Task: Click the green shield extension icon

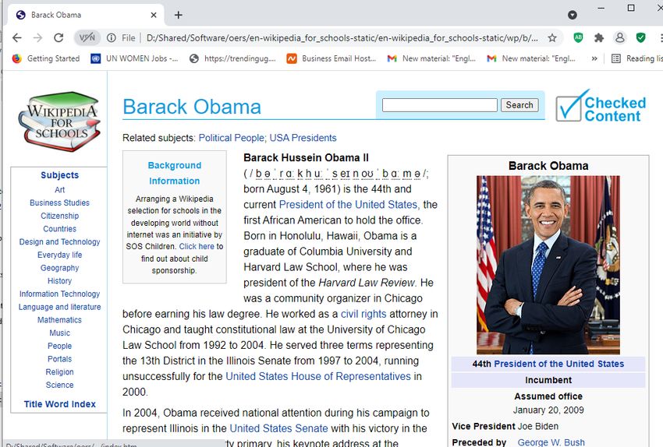Action: click(x=640, y=38)
